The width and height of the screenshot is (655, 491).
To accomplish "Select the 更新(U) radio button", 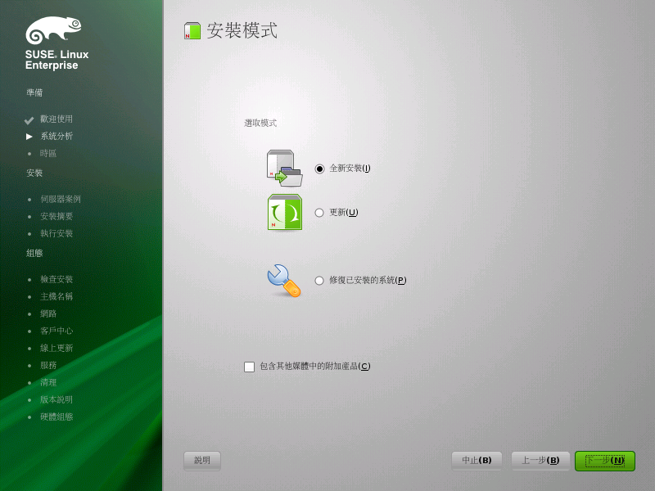I will (319, 213).
